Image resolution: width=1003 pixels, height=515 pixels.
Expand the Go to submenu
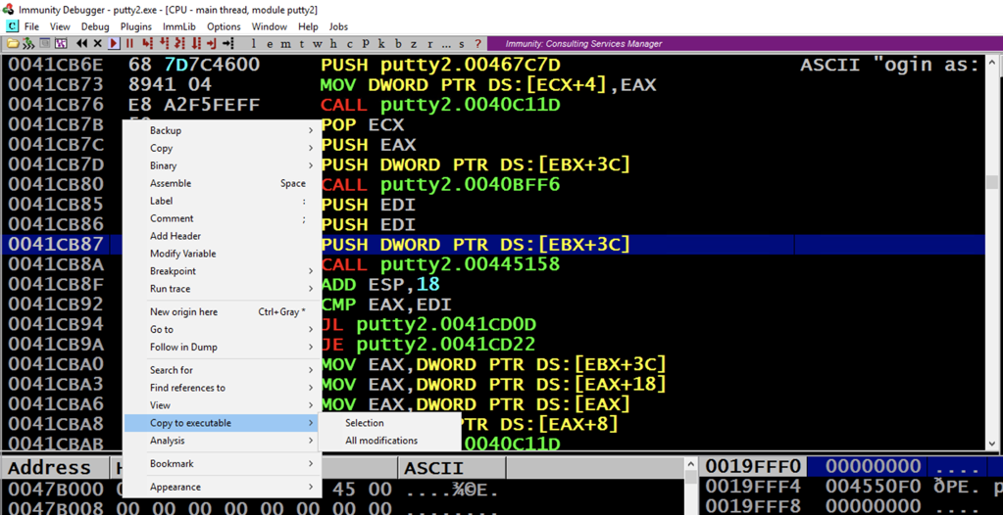pyautogui.click(x=222, y=329)
